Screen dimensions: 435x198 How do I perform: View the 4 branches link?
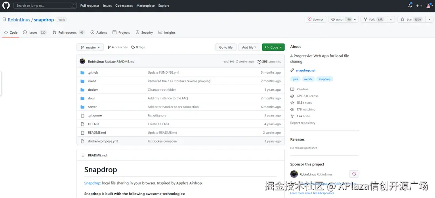118,48
